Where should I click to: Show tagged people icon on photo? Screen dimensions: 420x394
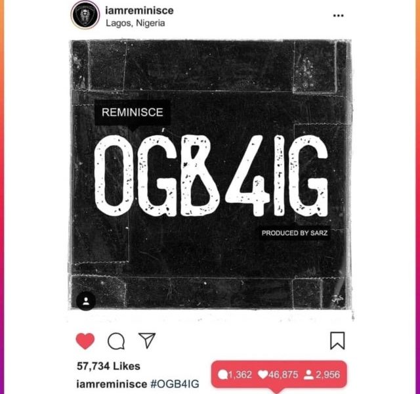click(86, 301)
